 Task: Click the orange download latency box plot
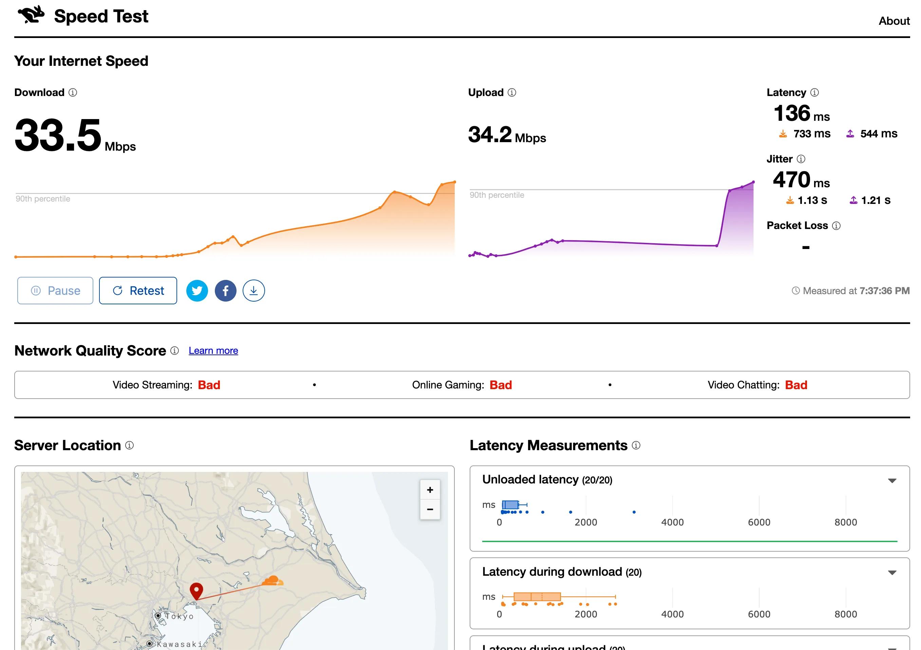pyautogui.click(x=559, y=597)
